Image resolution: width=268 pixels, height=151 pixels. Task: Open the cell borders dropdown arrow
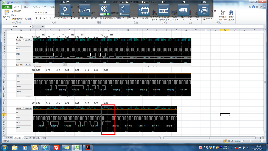(x=54, y=18)
